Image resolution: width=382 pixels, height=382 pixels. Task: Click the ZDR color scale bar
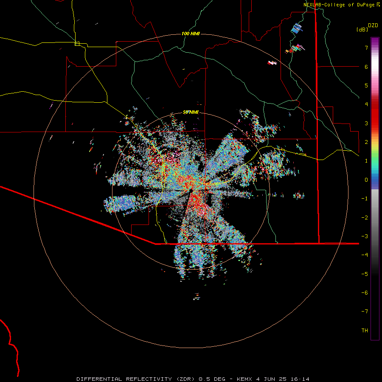tap(375, 188)
